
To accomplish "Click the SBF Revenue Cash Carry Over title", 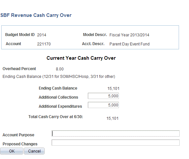I will pos(36,15).
